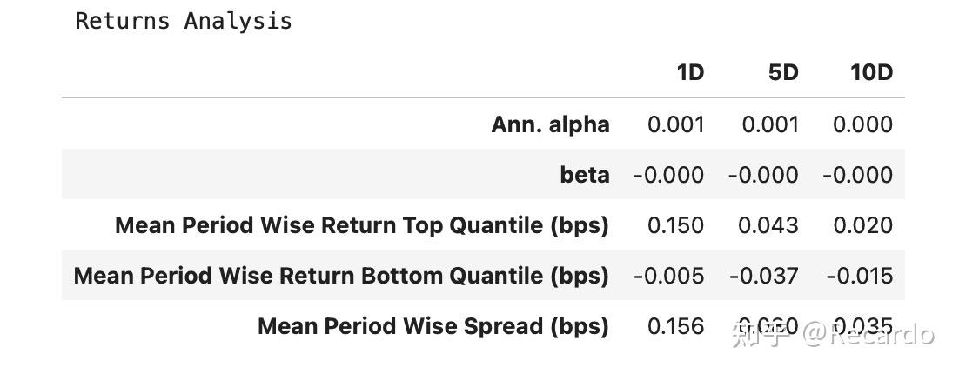The image size is (959, 374).
Task: Select the Bottom Quantile 5D value -0.037
Action: point(763,276)
